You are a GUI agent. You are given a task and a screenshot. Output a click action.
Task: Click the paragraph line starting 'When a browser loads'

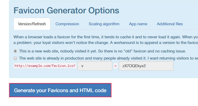point(106,37)
